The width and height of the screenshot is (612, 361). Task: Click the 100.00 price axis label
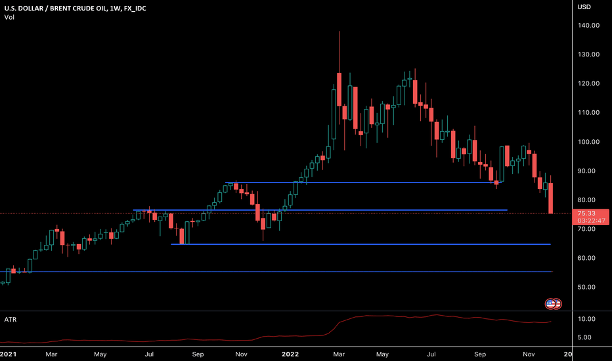[588, 142]
